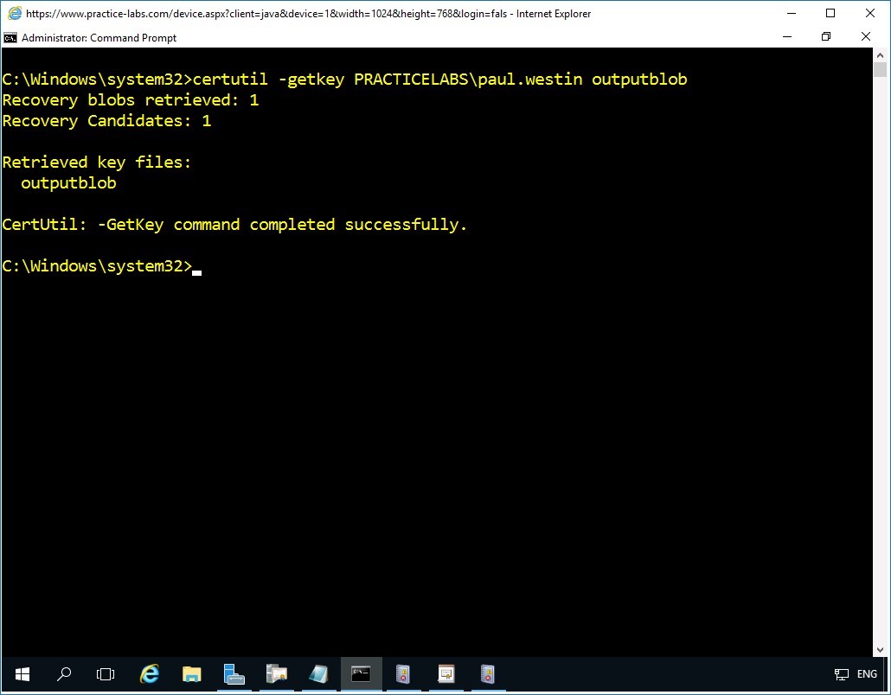Image resolution: width=891 pixels, height=695 pixels.
Task: Maximize the Internet Explorer window
Action: coord(830,13)
